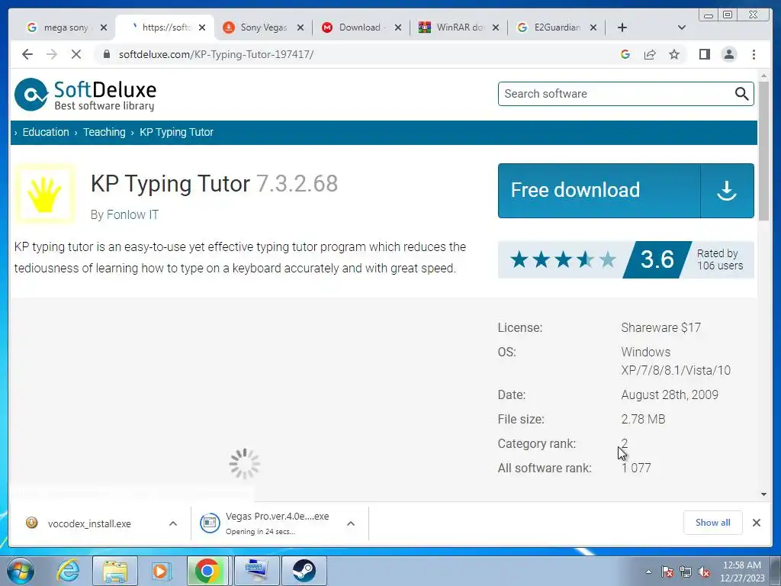Go back to the previous page

coord(27,54)
